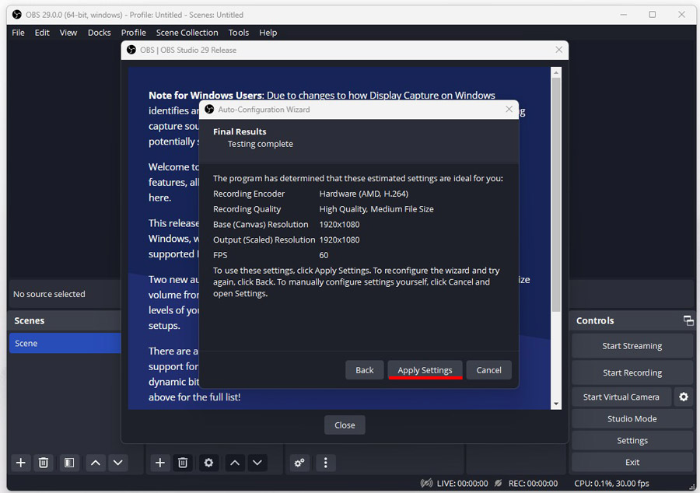This screenshot has width=700, height=493.
Task: Close the OBS Studio 29 Release window
Action: 559,50
